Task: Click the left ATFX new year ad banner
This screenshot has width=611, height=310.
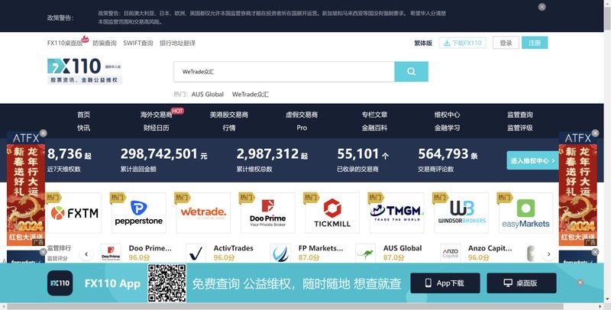Action: [x=26, y=189]
